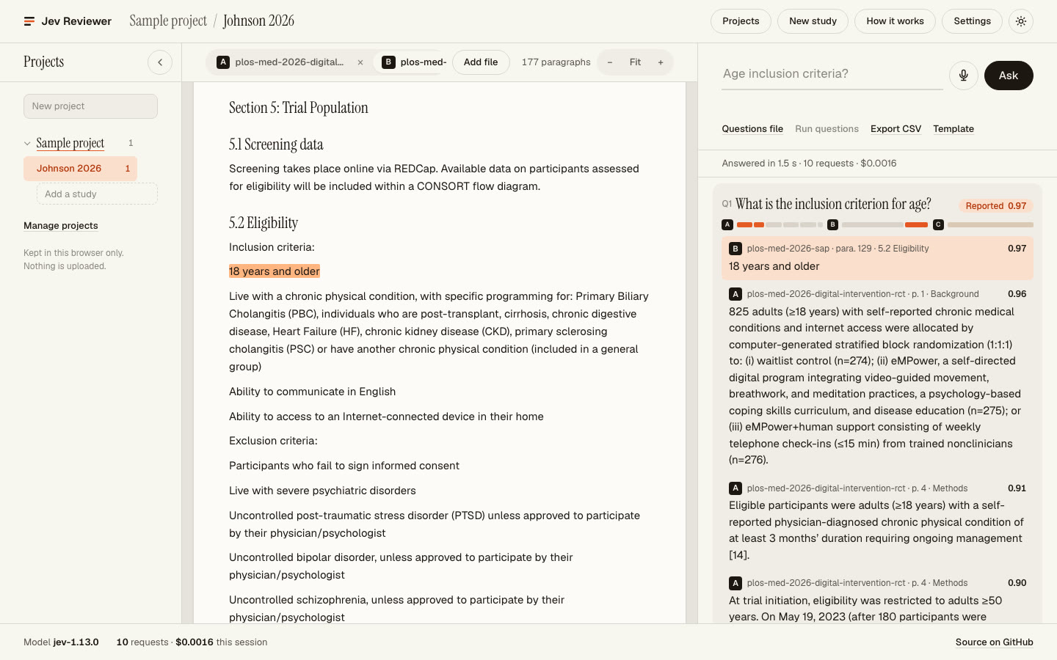This screenshot has width=1057, height=660.
Task: Open Source on GitHub link
Action: tap(994, 642)
